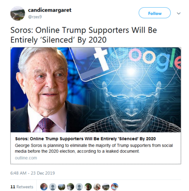Screen dimensions: 189x191
Task: View the list of 11 Retweets
Action: pos(22,187)
